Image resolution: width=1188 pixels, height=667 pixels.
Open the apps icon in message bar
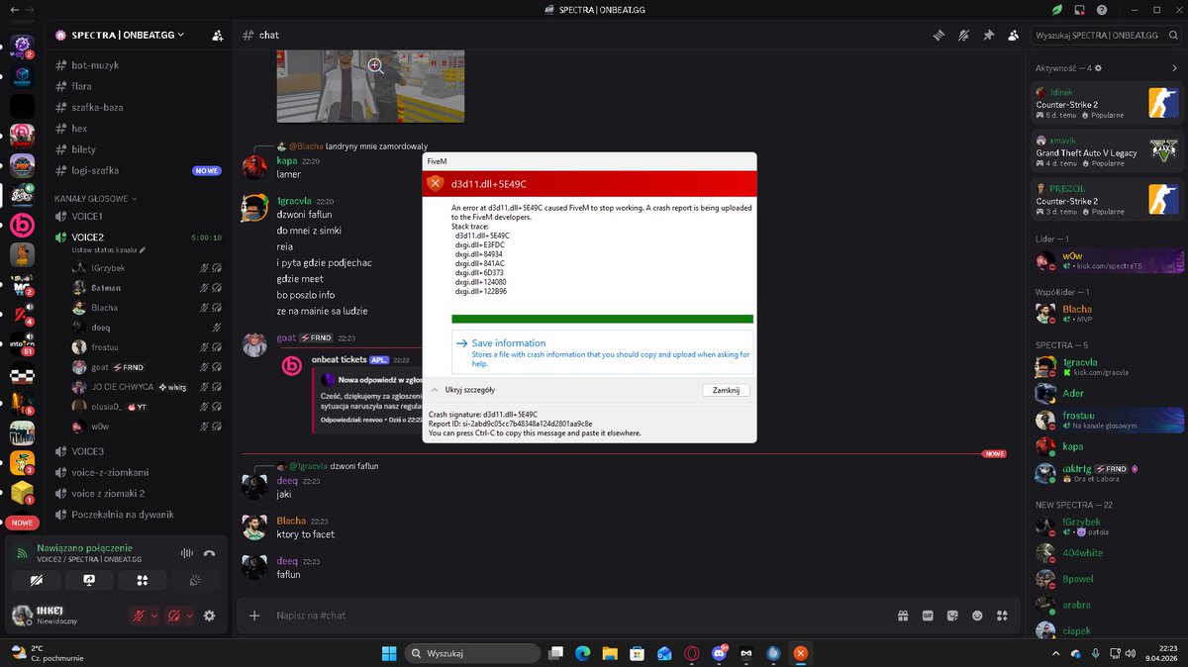[x=1003, y=616]
